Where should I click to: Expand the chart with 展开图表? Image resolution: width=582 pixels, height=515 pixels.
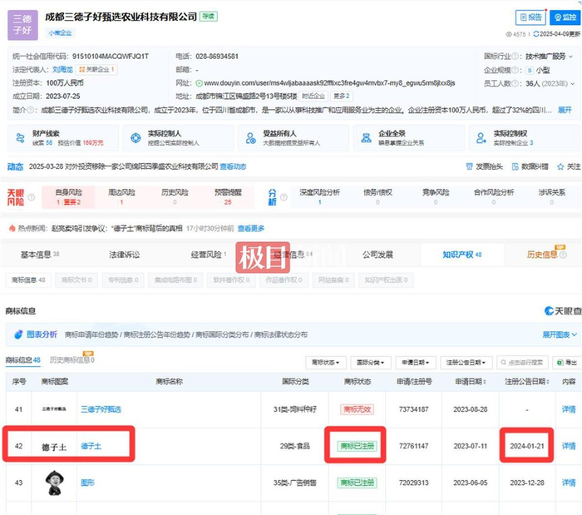tap(560, 334)
